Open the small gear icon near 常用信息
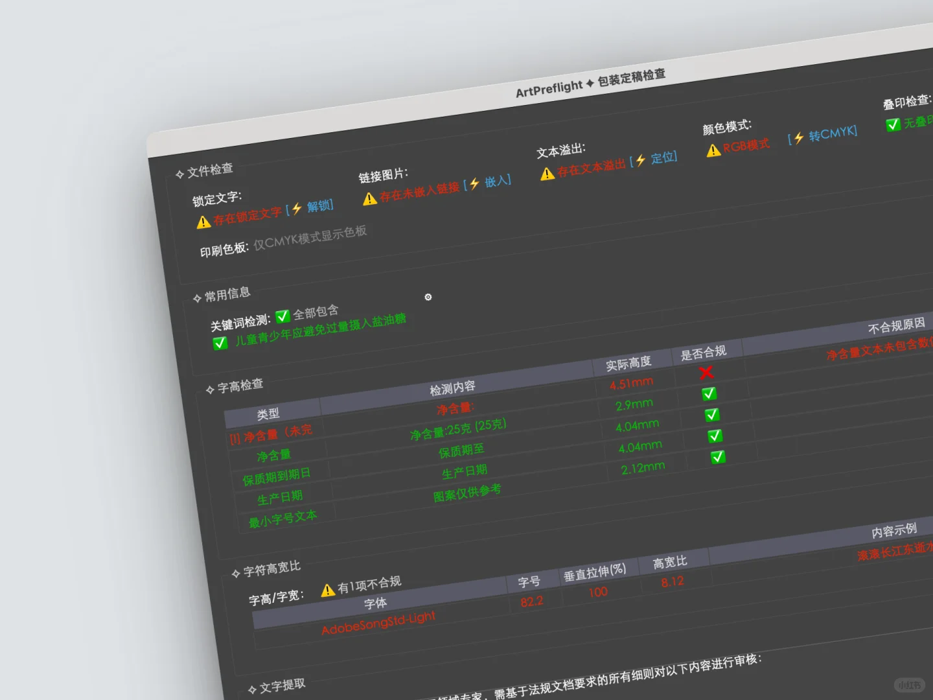Screen dimensions: 933x700 pos(428,297)
